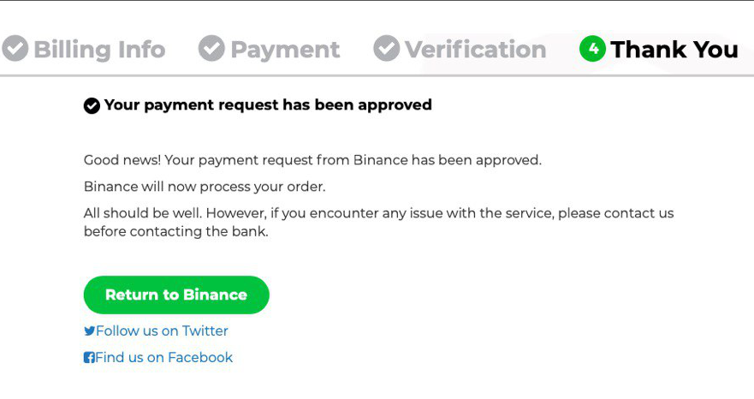Select the Payment step label
The height and width of the screenshot is (399, 754).
[x=285, y=50]
